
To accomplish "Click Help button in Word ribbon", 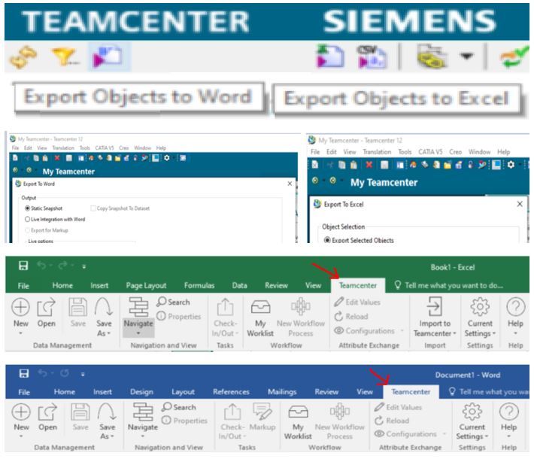I will (x=508, y=421).
